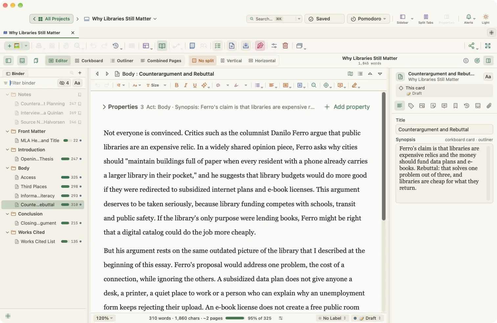Image resolution: width=497 pixels, height=323 pixels.
Task: Click the find magnifier in editor toolbar
Action: pos(314,85)
